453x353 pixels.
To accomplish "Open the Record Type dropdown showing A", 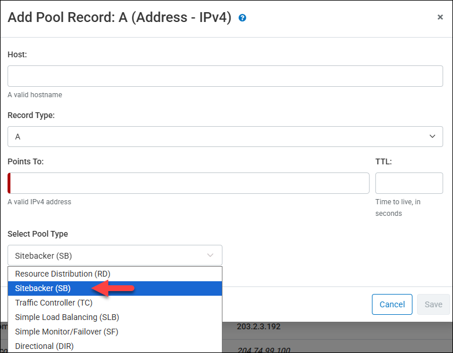I will pyautogui.click(x=225, y=137).
